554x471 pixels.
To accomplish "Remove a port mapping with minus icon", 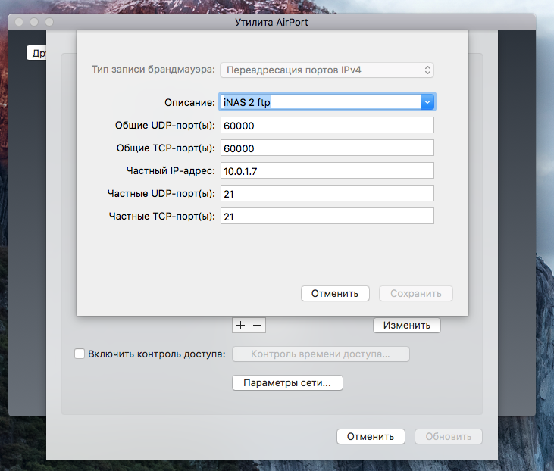I will (258, 325).
